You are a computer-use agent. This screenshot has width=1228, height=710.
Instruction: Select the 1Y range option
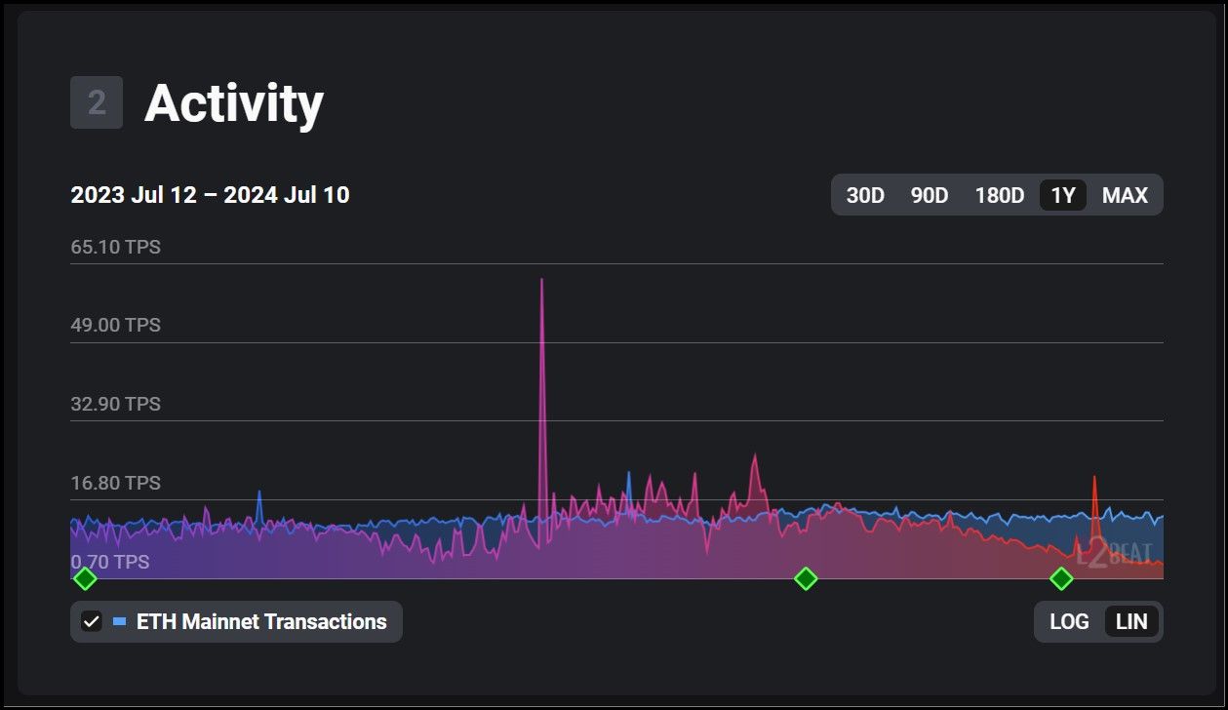(x=1062, y=195)
